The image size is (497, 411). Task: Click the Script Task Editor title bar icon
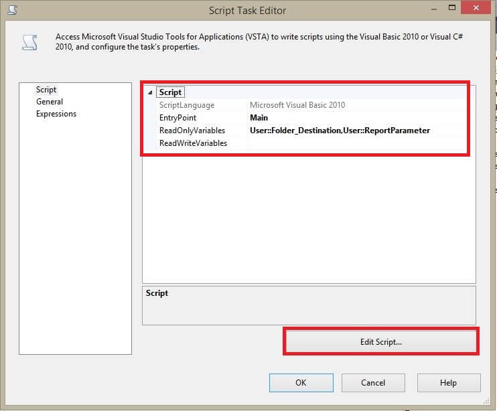coord(12,10)
